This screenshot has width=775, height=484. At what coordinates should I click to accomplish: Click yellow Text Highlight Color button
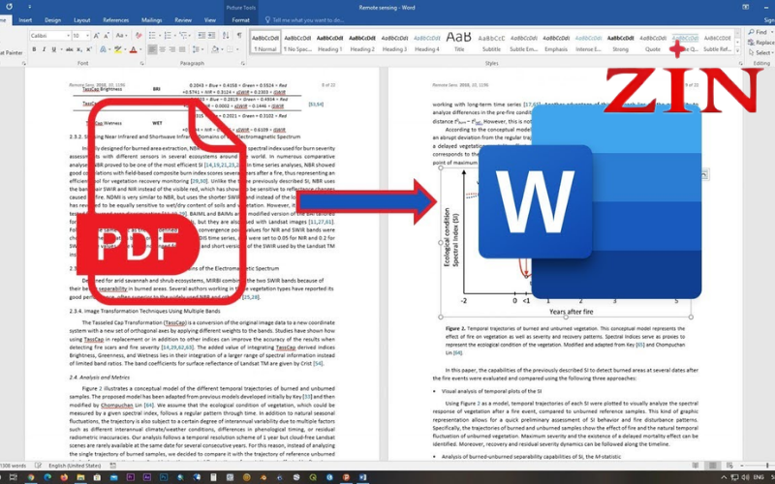click(x=117, y=49)
